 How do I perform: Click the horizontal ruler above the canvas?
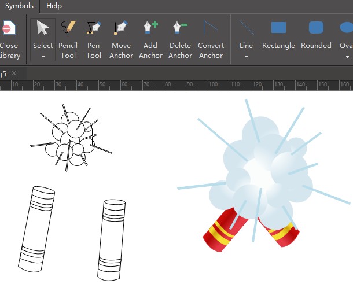[174, 85]
